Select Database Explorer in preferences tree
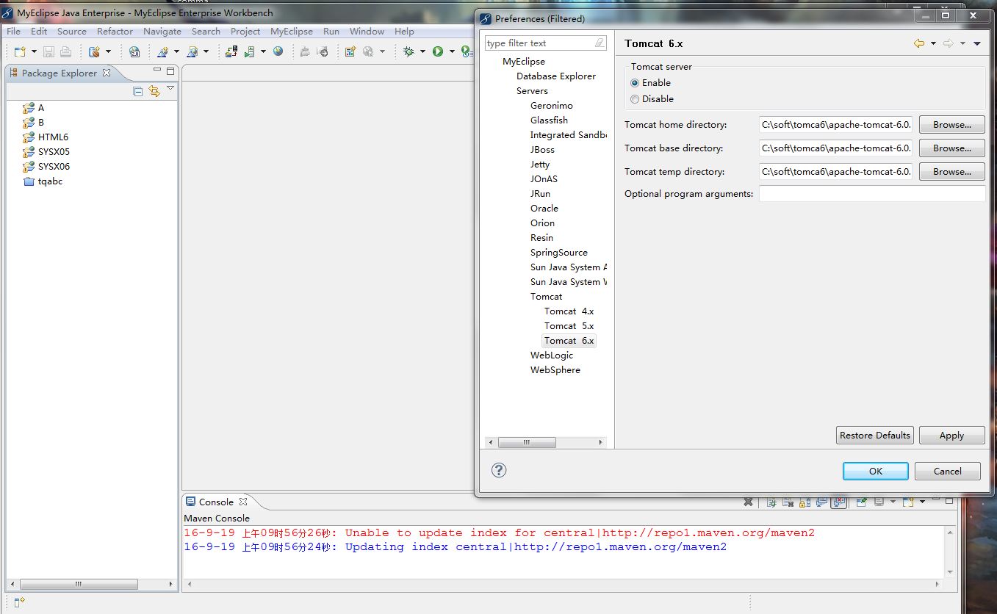 (x=556, y=76)
